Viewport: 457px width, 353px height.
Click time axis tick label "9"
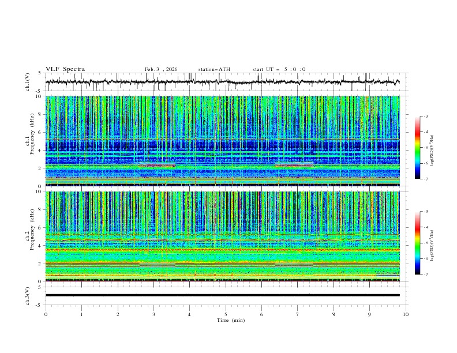(x=369, y=314)
